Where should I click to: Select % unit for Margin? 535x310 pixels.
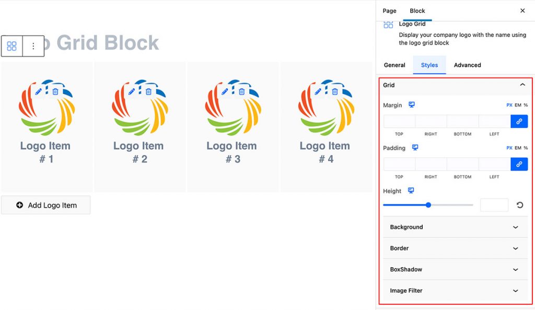[x=526, y=105]
